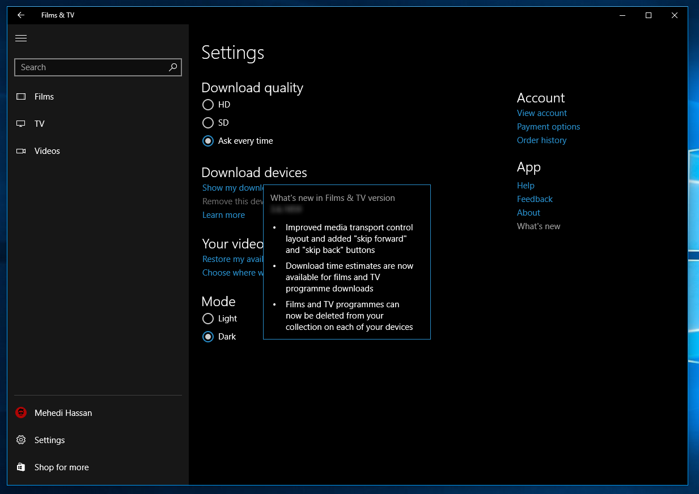699x494 pixels.
Task: Switch to Light mode
Action: coord(208,319)
